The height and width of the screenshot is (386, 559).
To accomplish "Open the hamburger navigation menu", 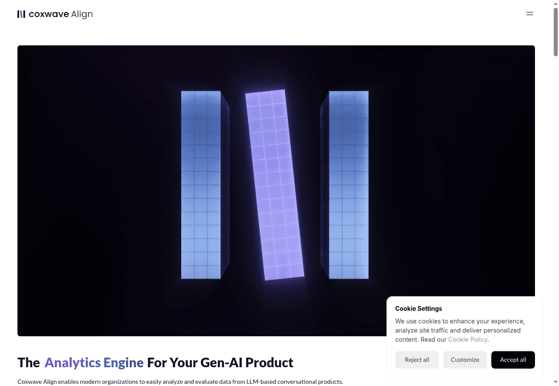I will [x=530, y=14].
